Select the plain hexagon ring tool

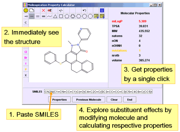point(79,16)
